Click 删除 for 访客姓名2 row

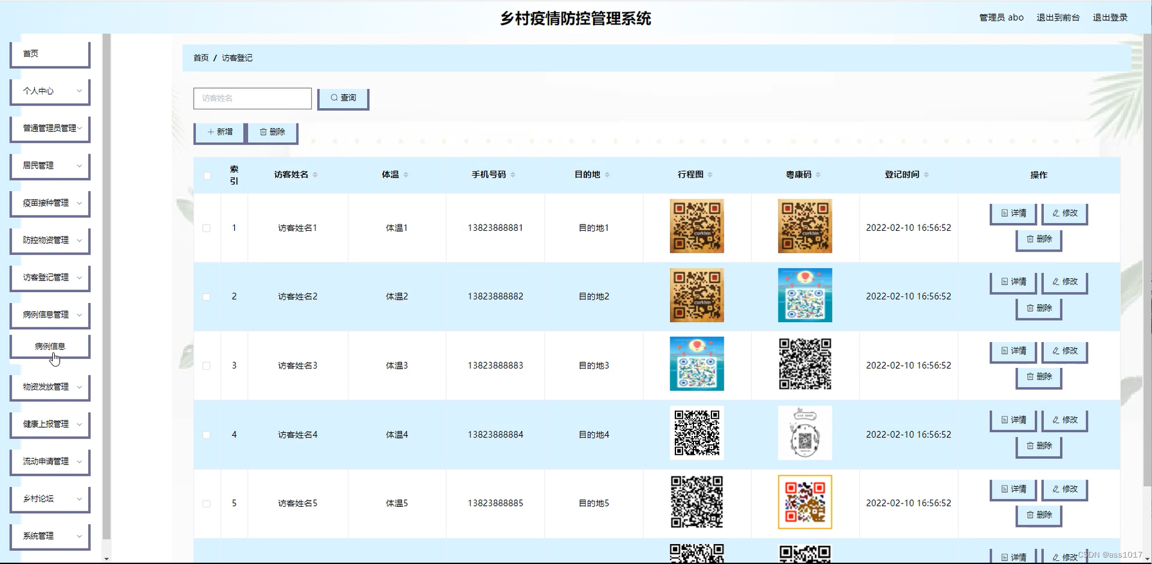point(1039,309)
